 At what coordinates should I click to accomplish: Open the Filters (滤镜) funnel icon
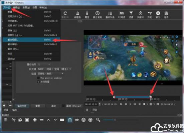coord(131,13)
